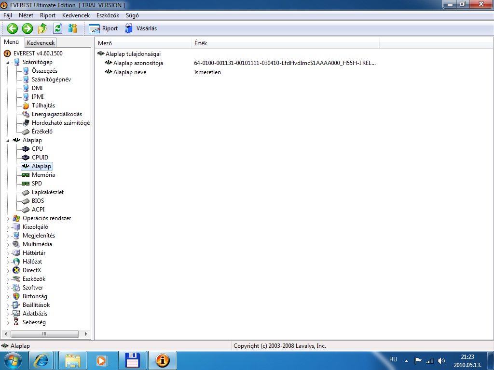Select the CPU chip icon item
This screenshot has height=370, width=494.
tap(26, 149)
